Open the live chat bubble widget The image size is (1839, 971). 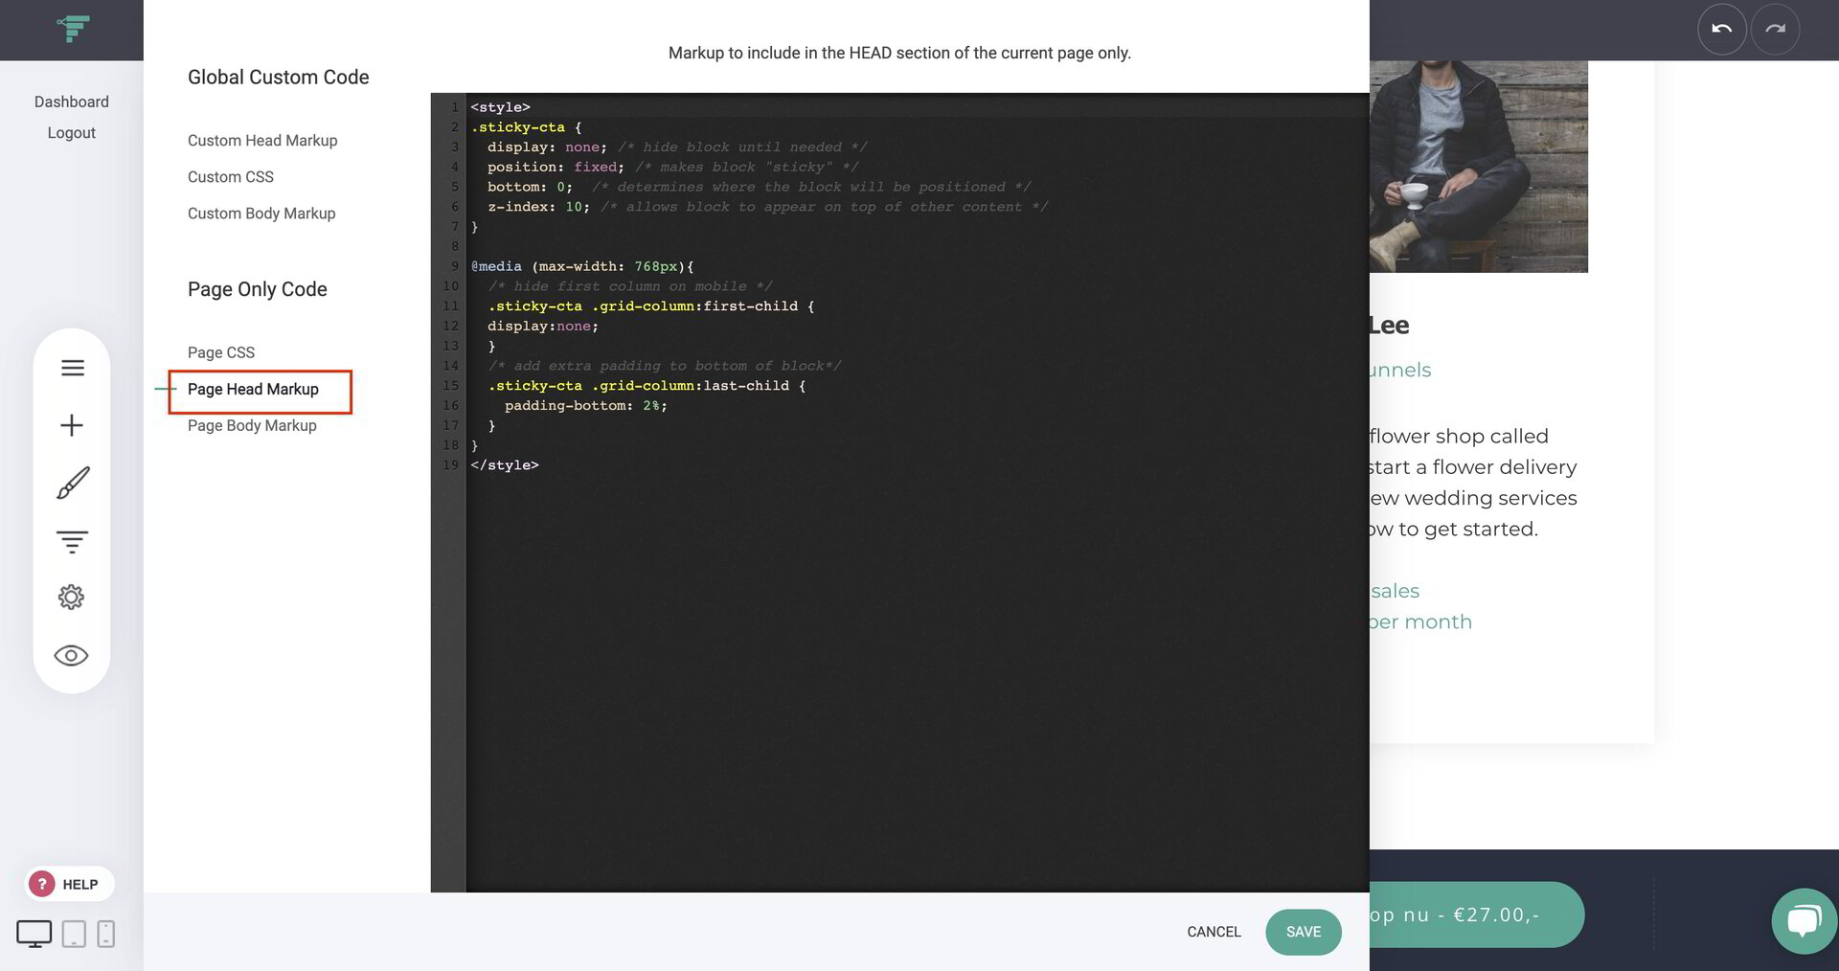tap(1804, 920)
